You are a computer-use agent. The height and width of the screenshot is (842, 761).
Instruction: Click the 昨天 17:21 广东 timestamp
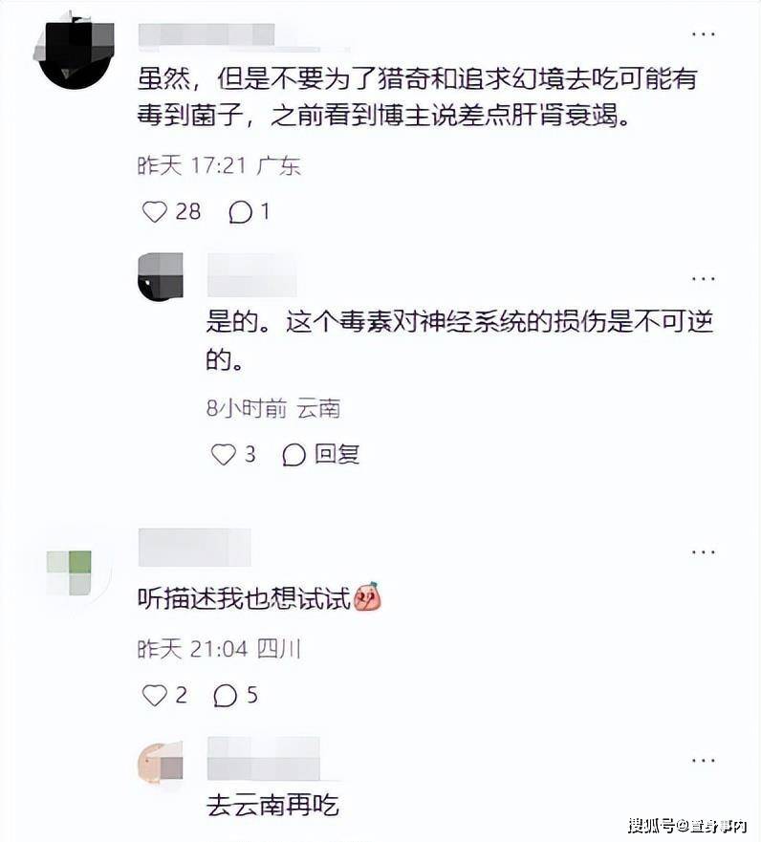point(219,164)
